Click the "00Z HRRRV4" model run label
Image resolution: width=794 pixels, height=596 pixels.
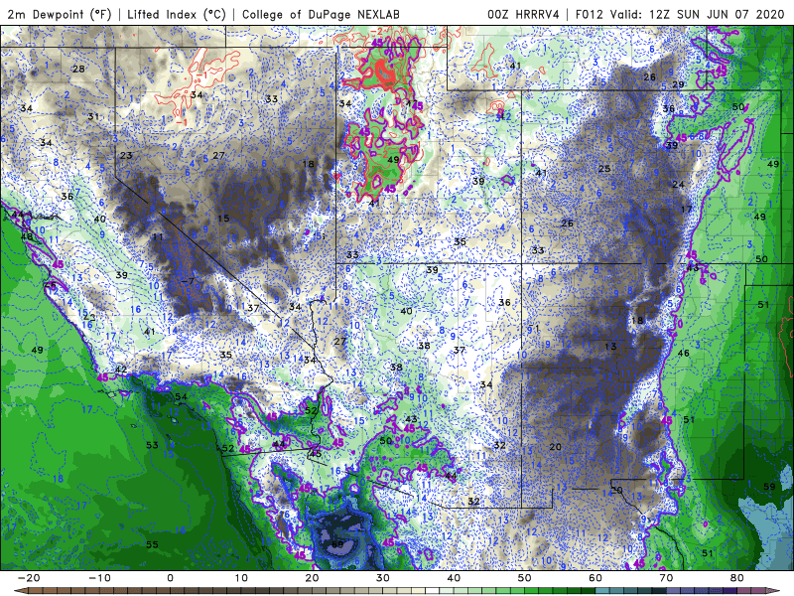[523, 14]
